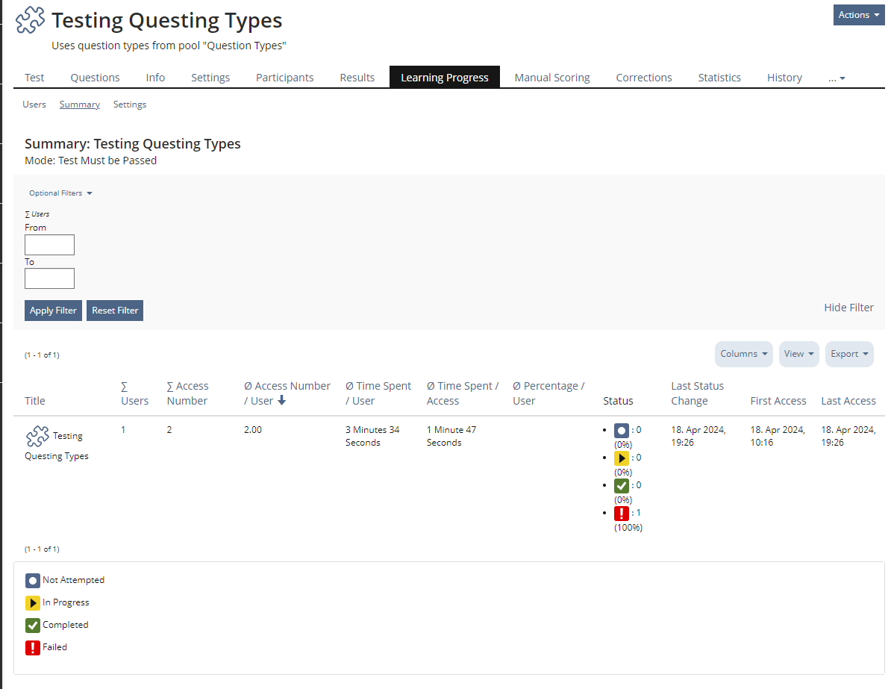Click the puzzle icon in the table row
The width and height of the screenshot is (891, 689).
coord(37,436)
